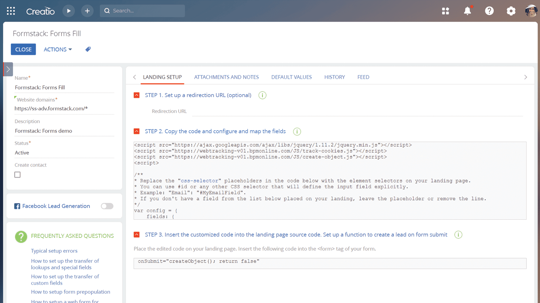Open lookups and special fields transfer link
The height and width of the screenshot is (303, 540).
click(x=65, y=264)
